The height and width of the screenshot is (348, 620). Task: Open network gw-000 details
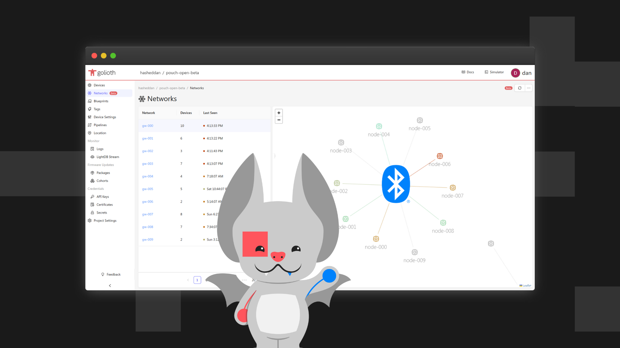148,126
